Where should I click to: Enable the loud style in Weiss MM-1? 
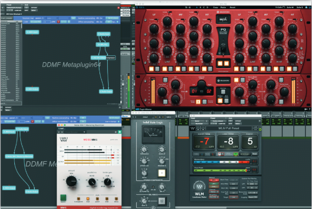point(88,199)
